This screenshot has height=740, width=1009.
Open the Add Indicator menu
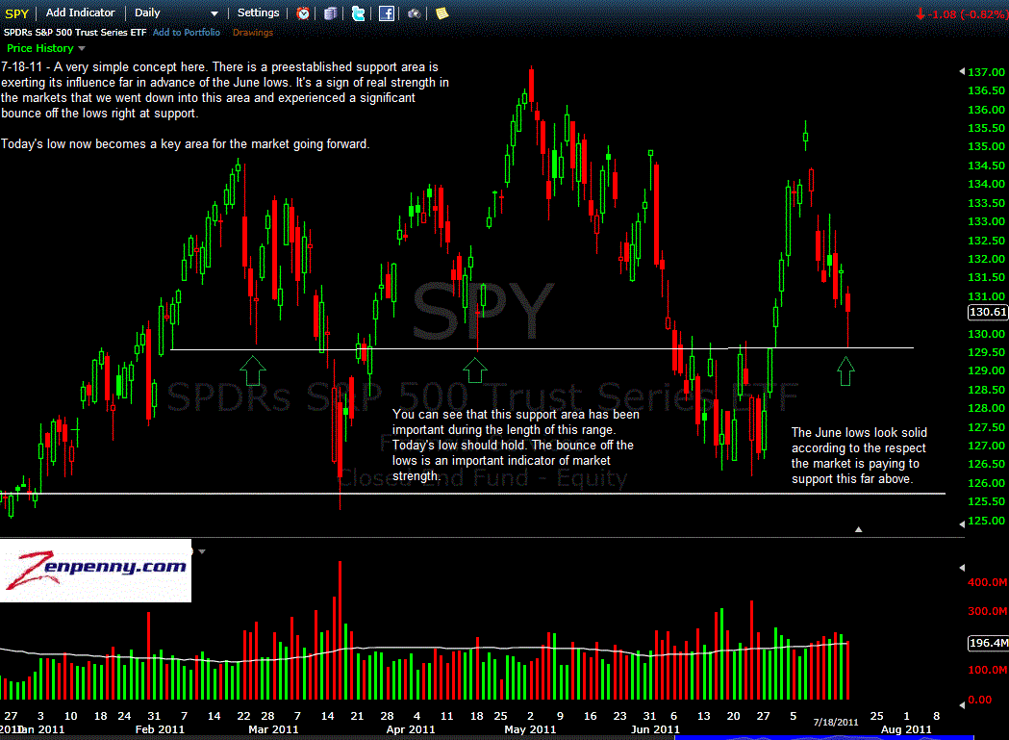pos(81,13)
